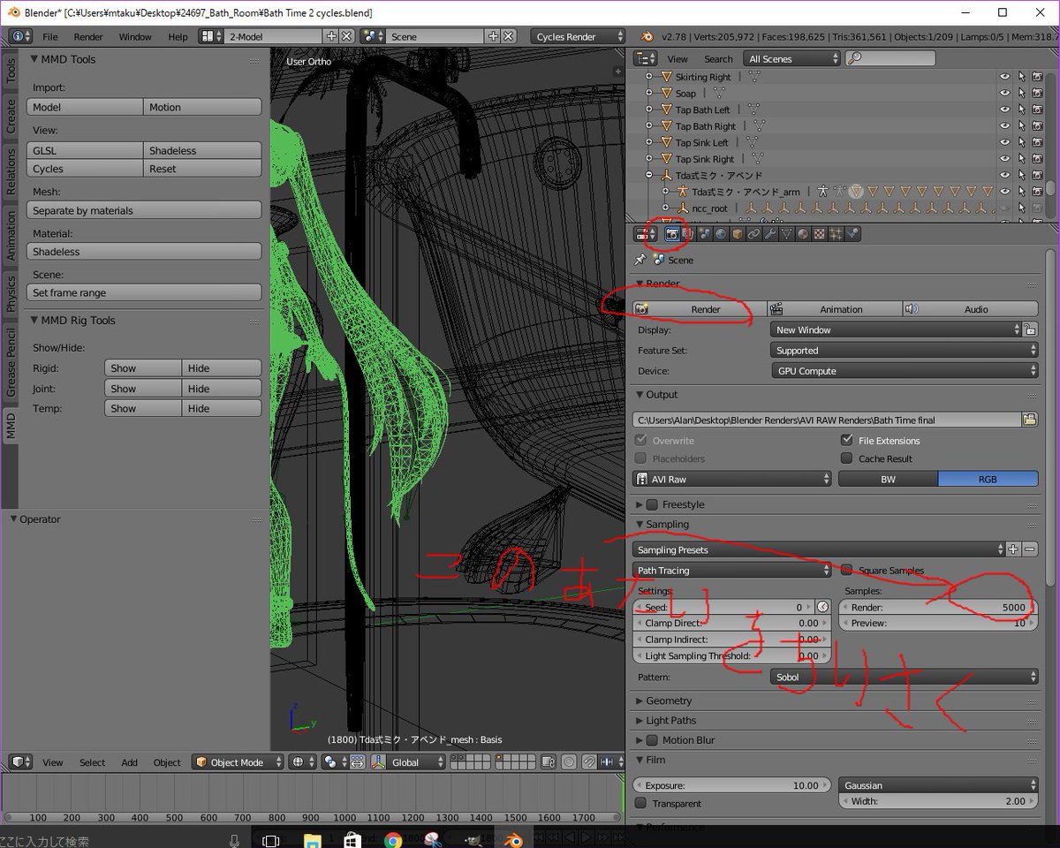Expand the Geometry panel
The height and width of the screenshot is (848, 1060).
(668, 700)
